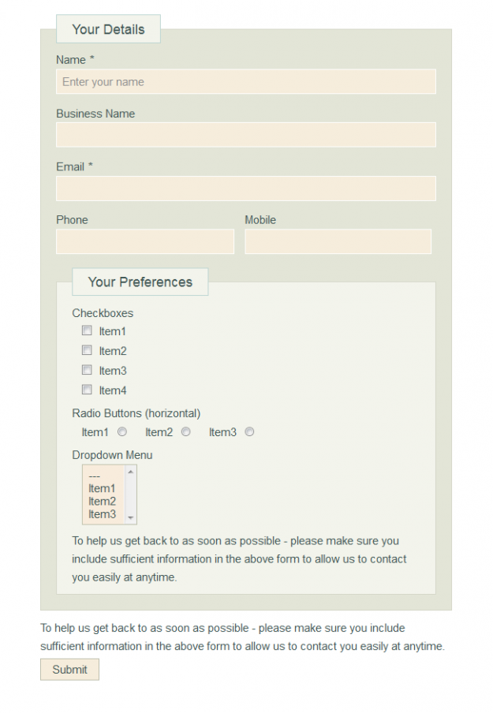Choose the Item2 radio button

pyautogui.click(x=186, y=431)
